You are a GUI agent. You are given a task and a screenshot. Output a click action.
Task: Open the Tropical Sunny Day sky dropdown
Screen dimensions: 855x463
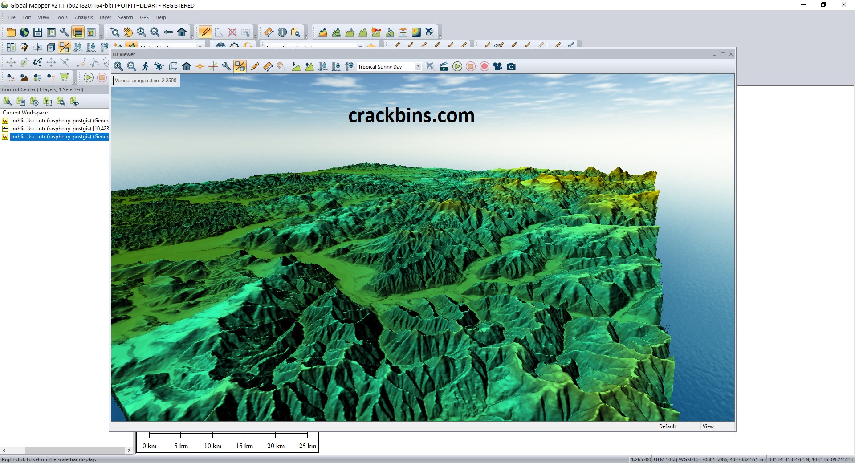click(x=417, y=66)
